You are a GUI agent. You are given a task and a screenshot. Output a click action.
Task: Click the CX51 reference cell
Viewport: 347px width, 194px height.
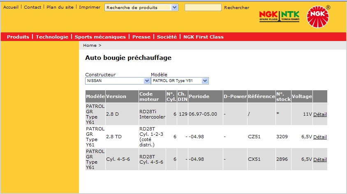coord(261,159)
